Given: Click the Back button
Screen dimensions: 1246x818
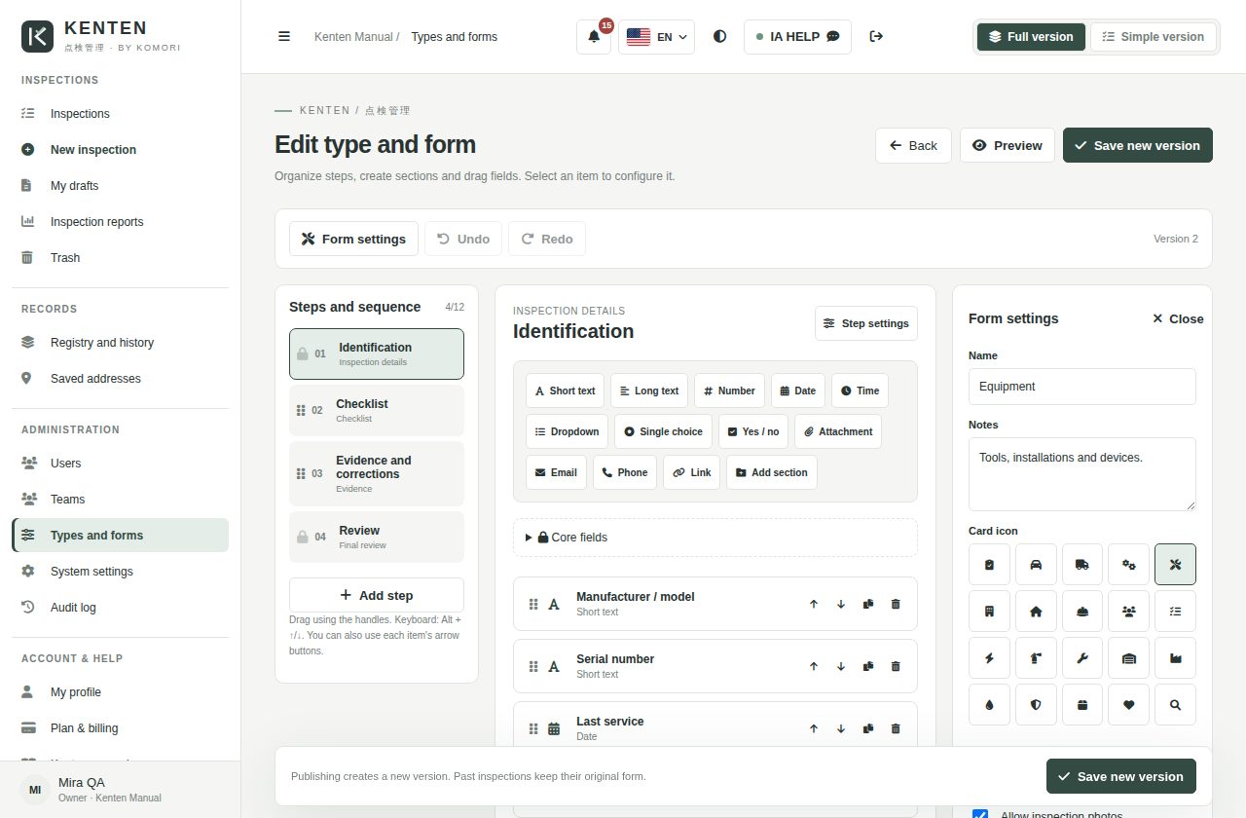Looking at the screenshot, I should pyautogui.click(x=913, y=145).
